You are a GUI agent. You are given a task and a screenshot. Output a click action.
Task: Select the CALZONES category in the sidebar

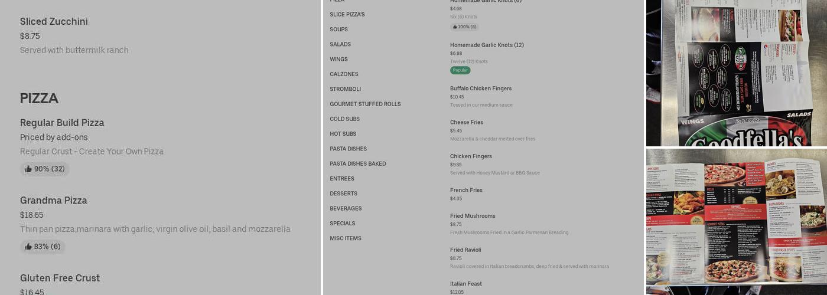[344, 74]
